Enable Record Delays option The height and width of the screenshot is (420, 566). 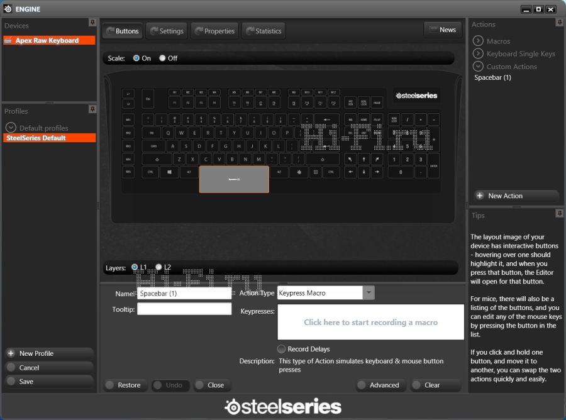click(281, 349)
